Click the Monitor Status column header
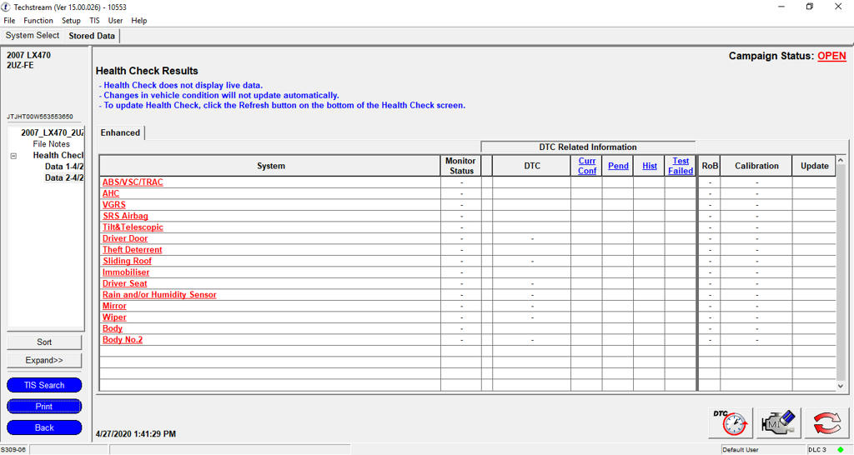The height and width of the screenshot is (455, 854). [x=460, y=166]
